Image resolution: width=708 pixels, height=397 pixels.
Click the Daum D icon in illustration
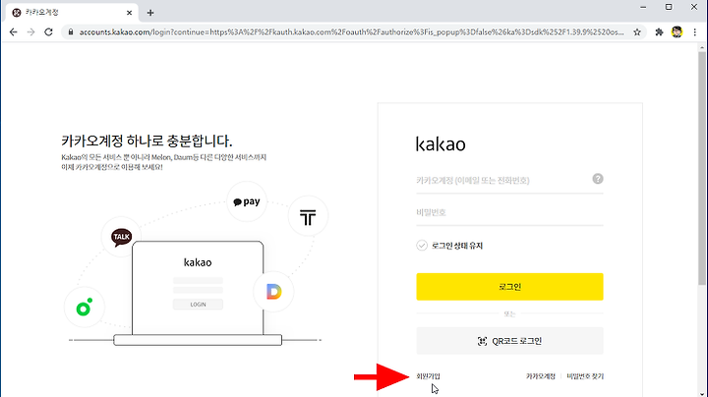coord(273,292)
